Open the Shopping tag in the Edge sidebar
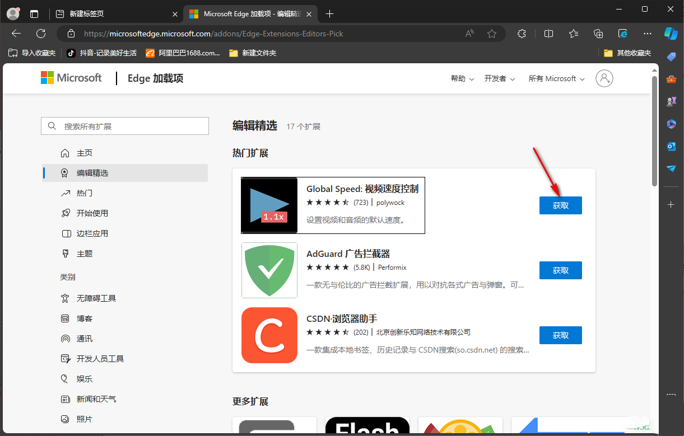684x436 pixels. coord(671,57)
